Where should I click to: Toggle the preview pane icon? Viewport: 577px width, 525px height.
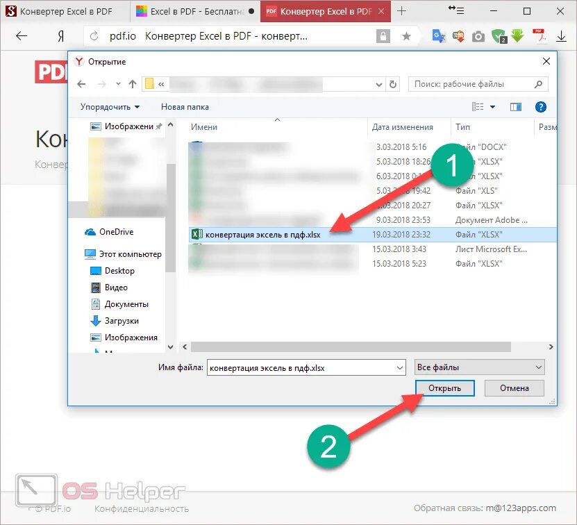point(515,107)
